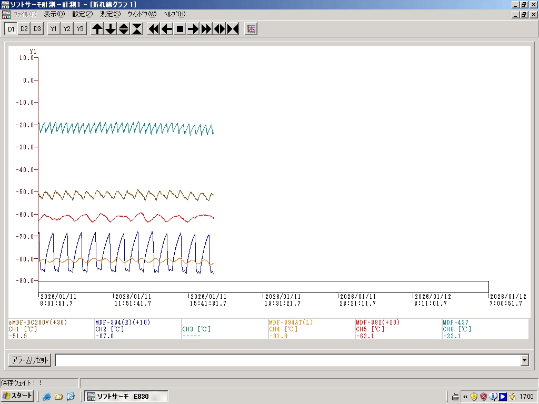The width and height of the screenshot is (539, 404).
Task: Open the alarm message dropdown arrow
Action: coord(524,360)
